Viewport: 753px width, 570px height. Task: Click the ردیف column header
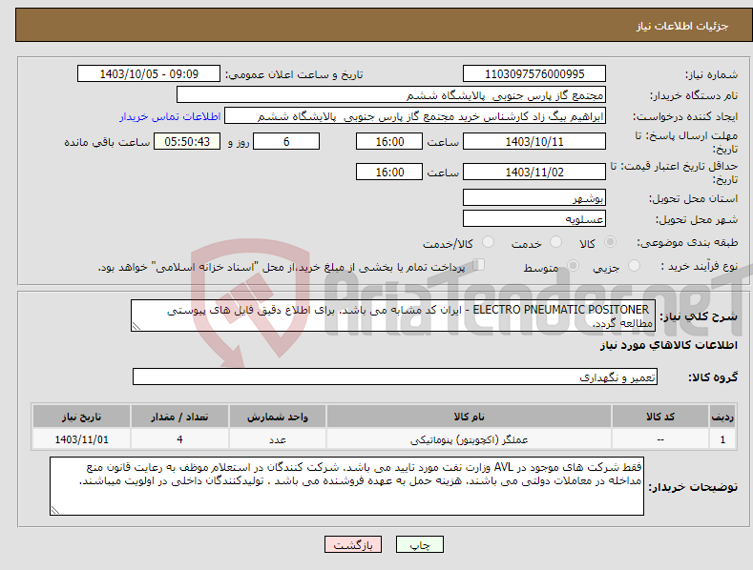coord(722,417)
